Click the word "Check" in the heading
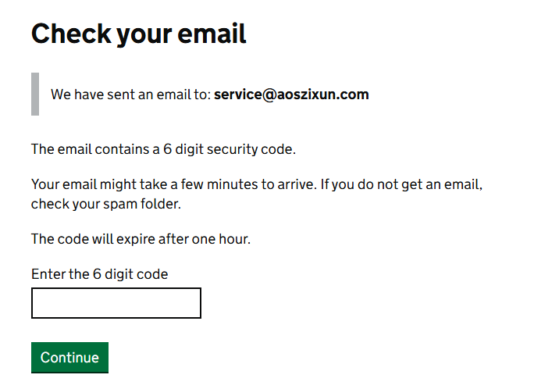The height and width of the screenshot is (389, 534). [65, 34]
